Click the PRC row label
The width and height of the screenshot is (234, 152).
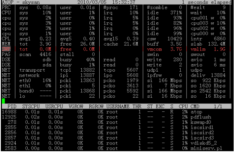click(x=6, y=7)
